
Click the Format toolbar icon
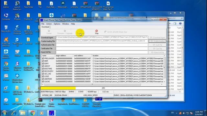(x=49, y=31)
